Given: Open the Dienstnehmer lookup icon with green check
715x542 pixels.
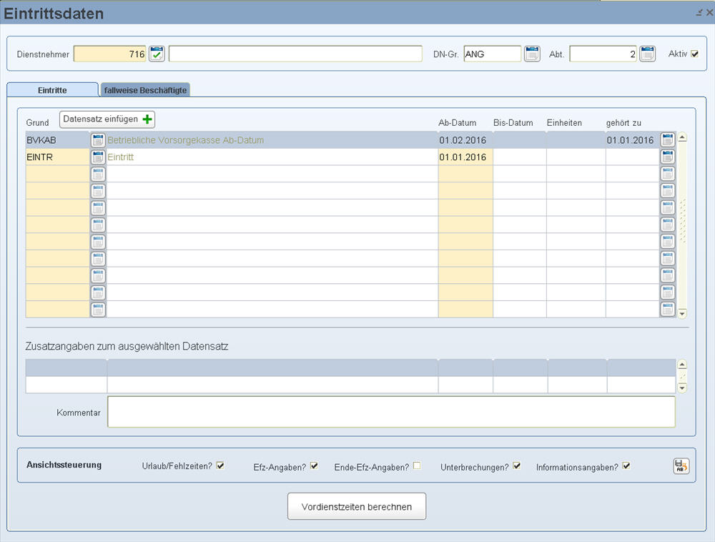Looking at the screenshot, I should pos(157,54).
